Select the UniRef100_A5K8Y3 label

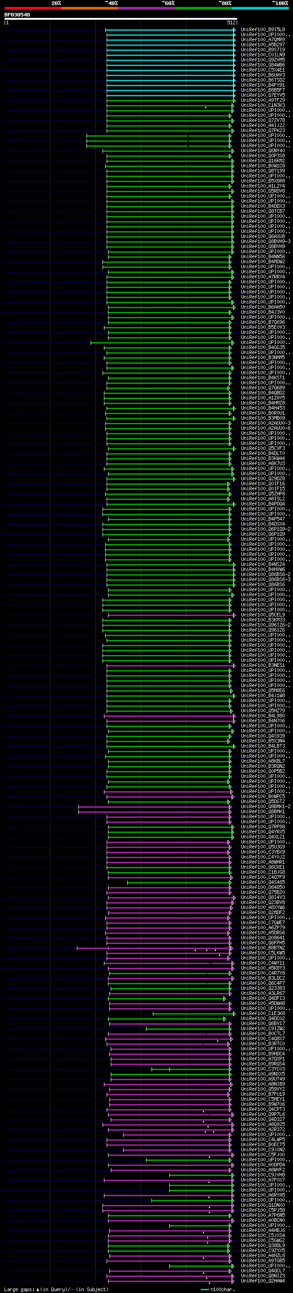click(263, 968)
